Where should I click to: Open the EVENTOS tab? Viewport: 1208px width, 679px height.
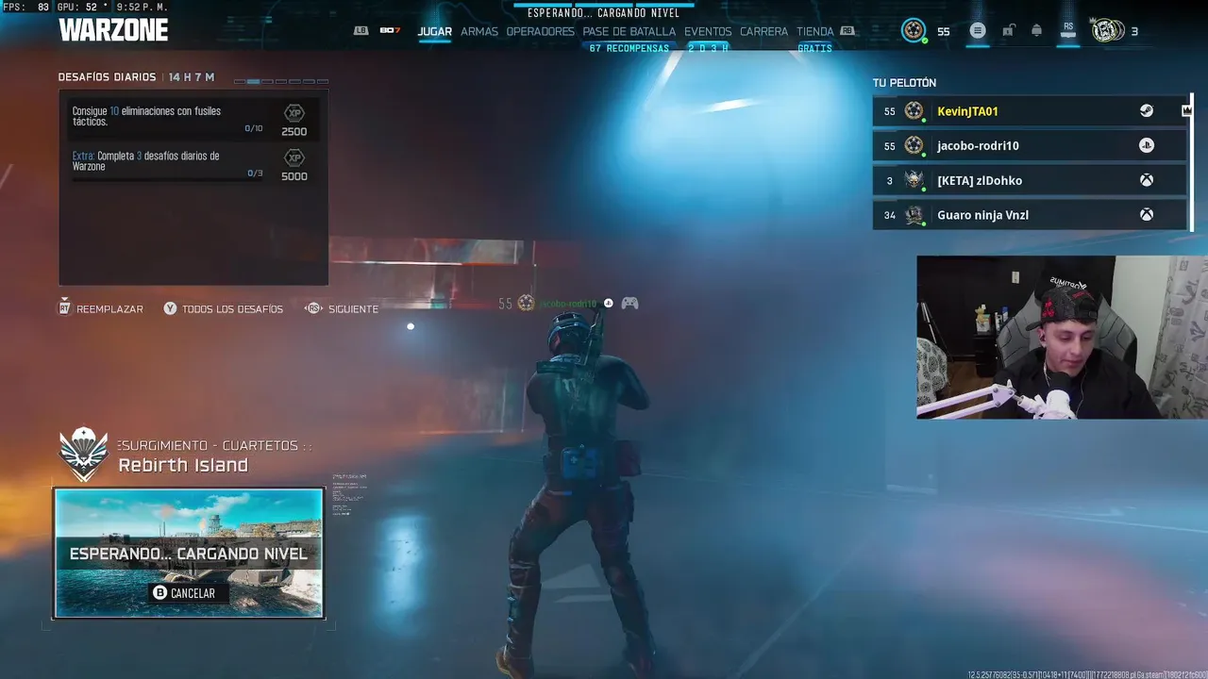click(x=708, y=31)
